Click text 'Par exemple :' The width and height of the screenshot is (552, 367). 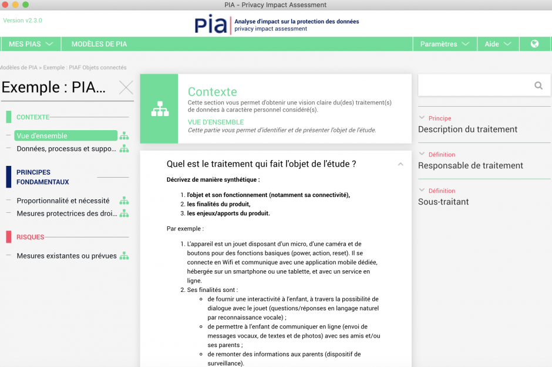coord(185,229)
